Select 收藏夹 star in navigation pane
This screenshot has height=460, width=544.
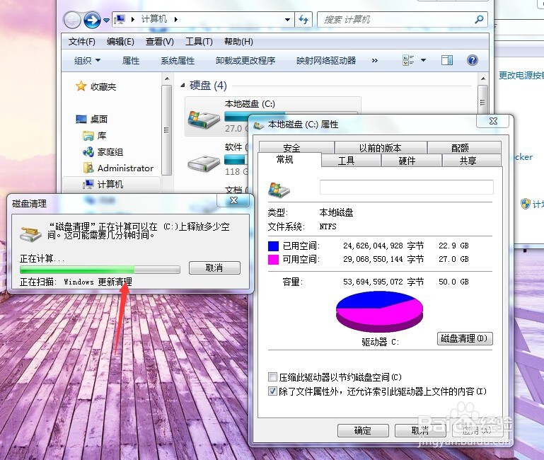[81, 86]
